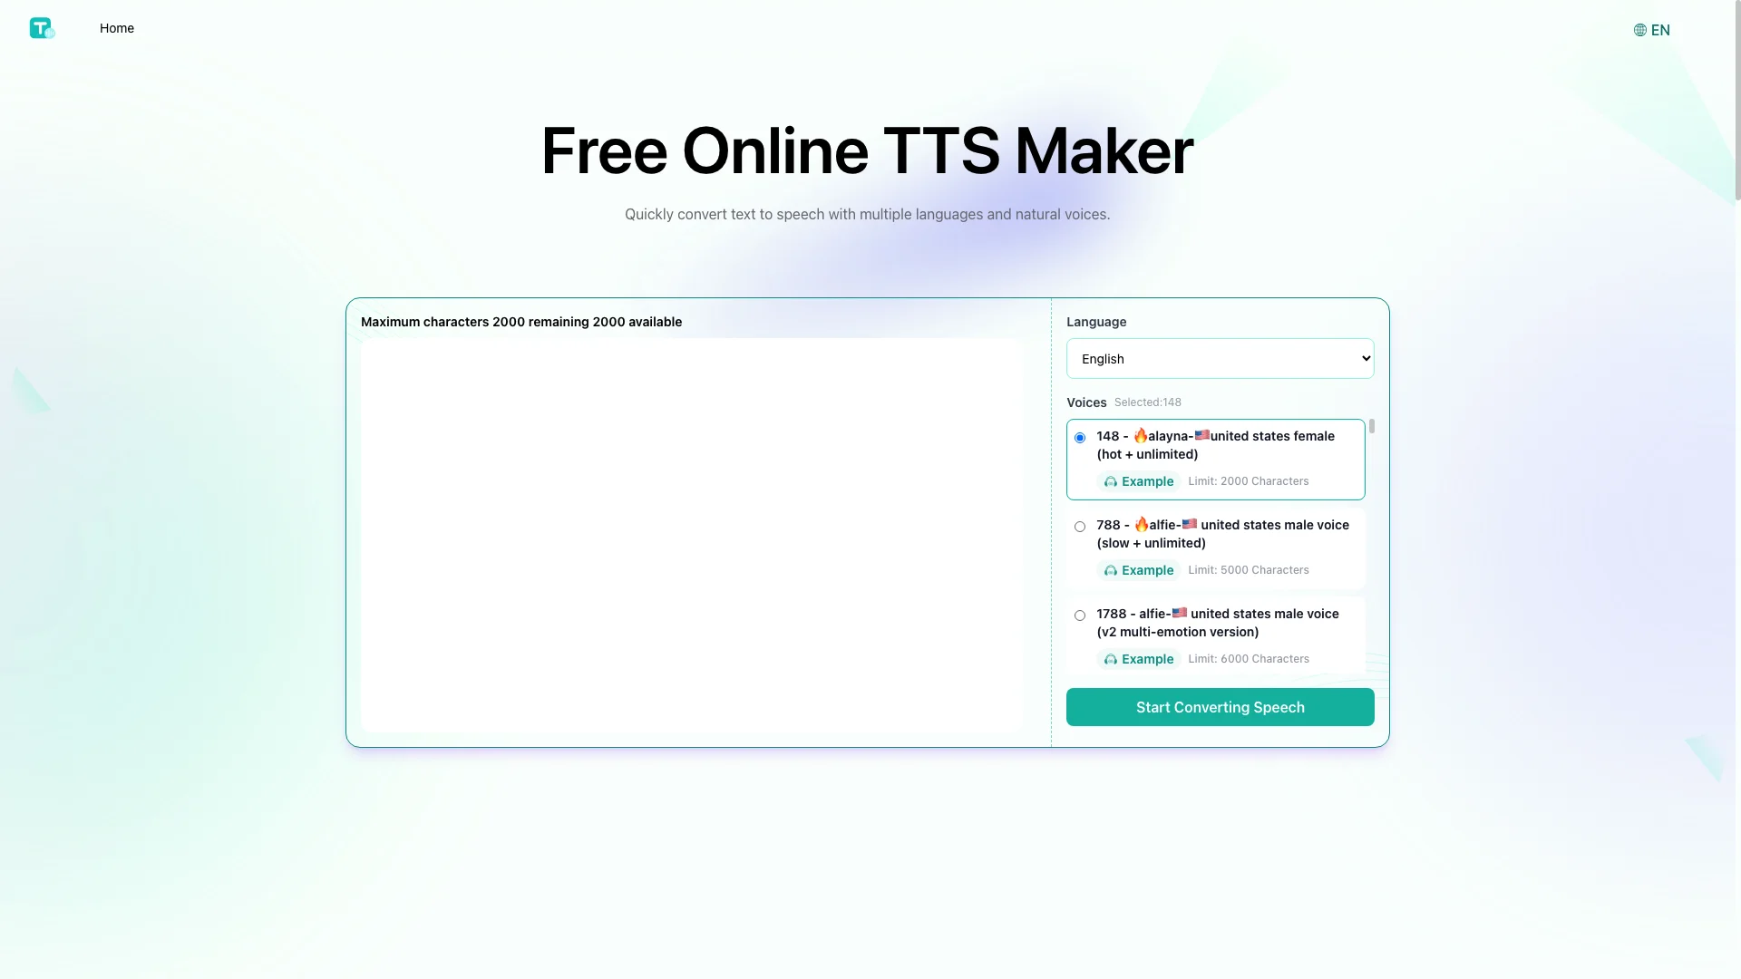
Task: Click the fire icon beside alayna voice
Action: coord(1140,435)
